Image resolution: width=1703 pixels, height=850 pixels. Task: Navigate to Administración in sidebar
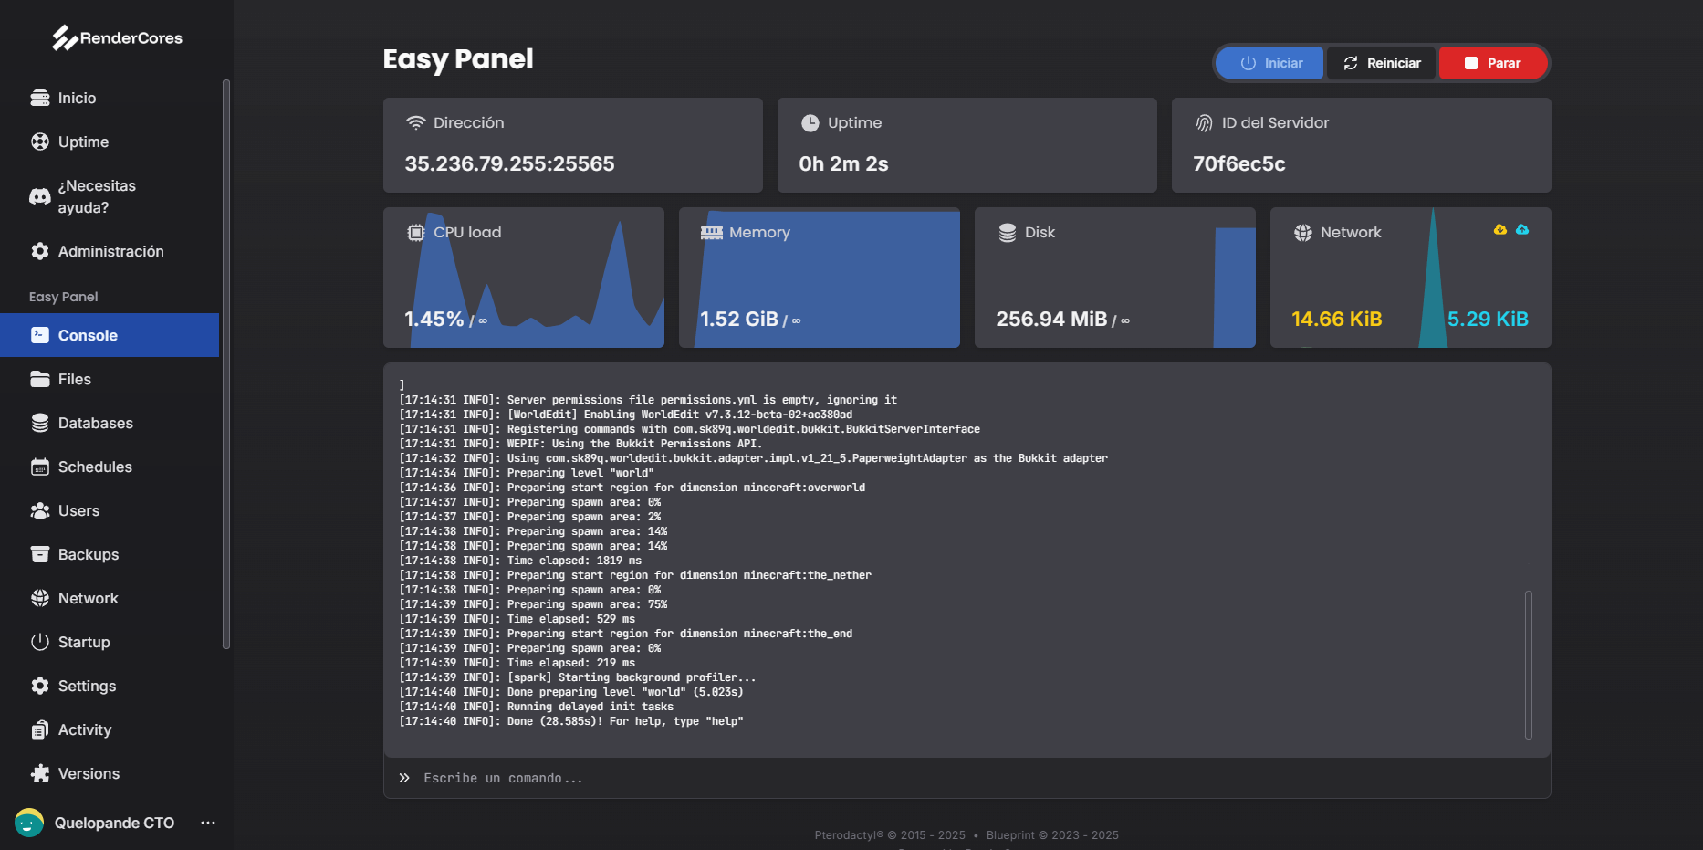click(110, 251)
